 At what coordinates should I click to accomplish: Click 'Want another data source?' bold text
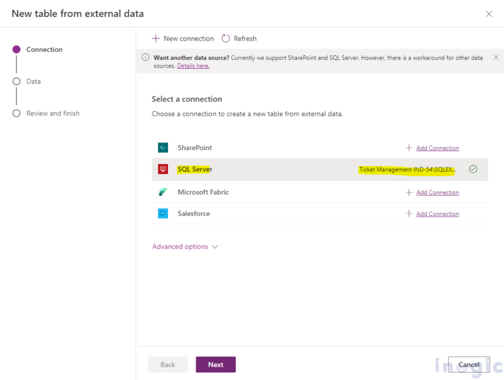(191, 58)
